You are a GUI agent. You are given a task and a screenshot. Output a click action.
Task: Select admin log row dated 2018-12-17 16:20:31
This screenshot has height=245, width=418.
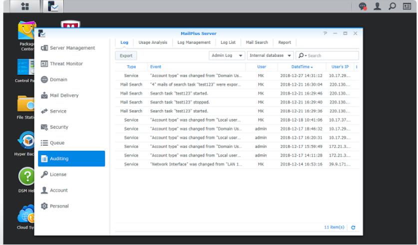click(x=237, y=138)
